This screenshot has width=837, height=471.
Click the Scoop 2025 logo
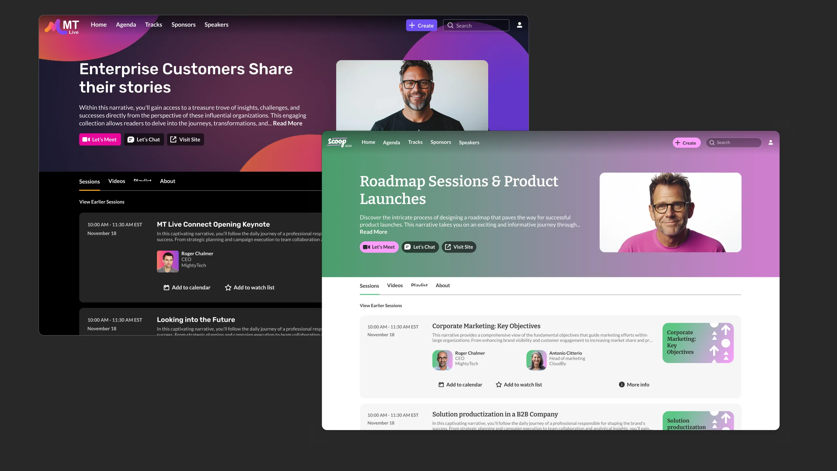[x=339, y=142]
